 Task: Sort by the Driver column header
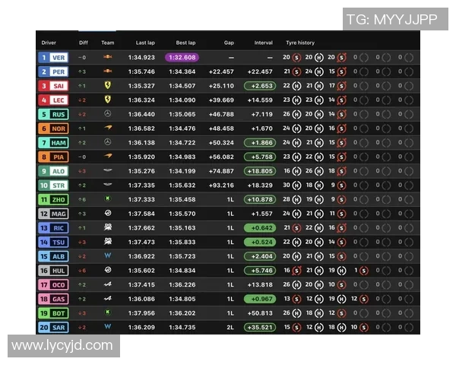(49, 43)
